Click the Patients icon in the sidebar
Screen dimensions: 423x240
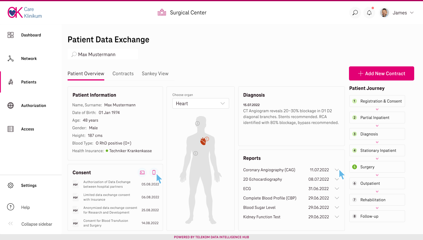pyautogui.click(x=10, y=82)
